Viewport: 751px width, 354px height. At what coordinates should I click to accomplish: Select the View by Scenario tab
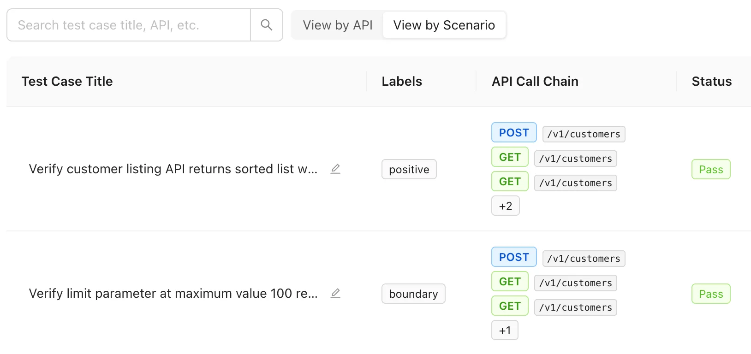tap(444, 25)
